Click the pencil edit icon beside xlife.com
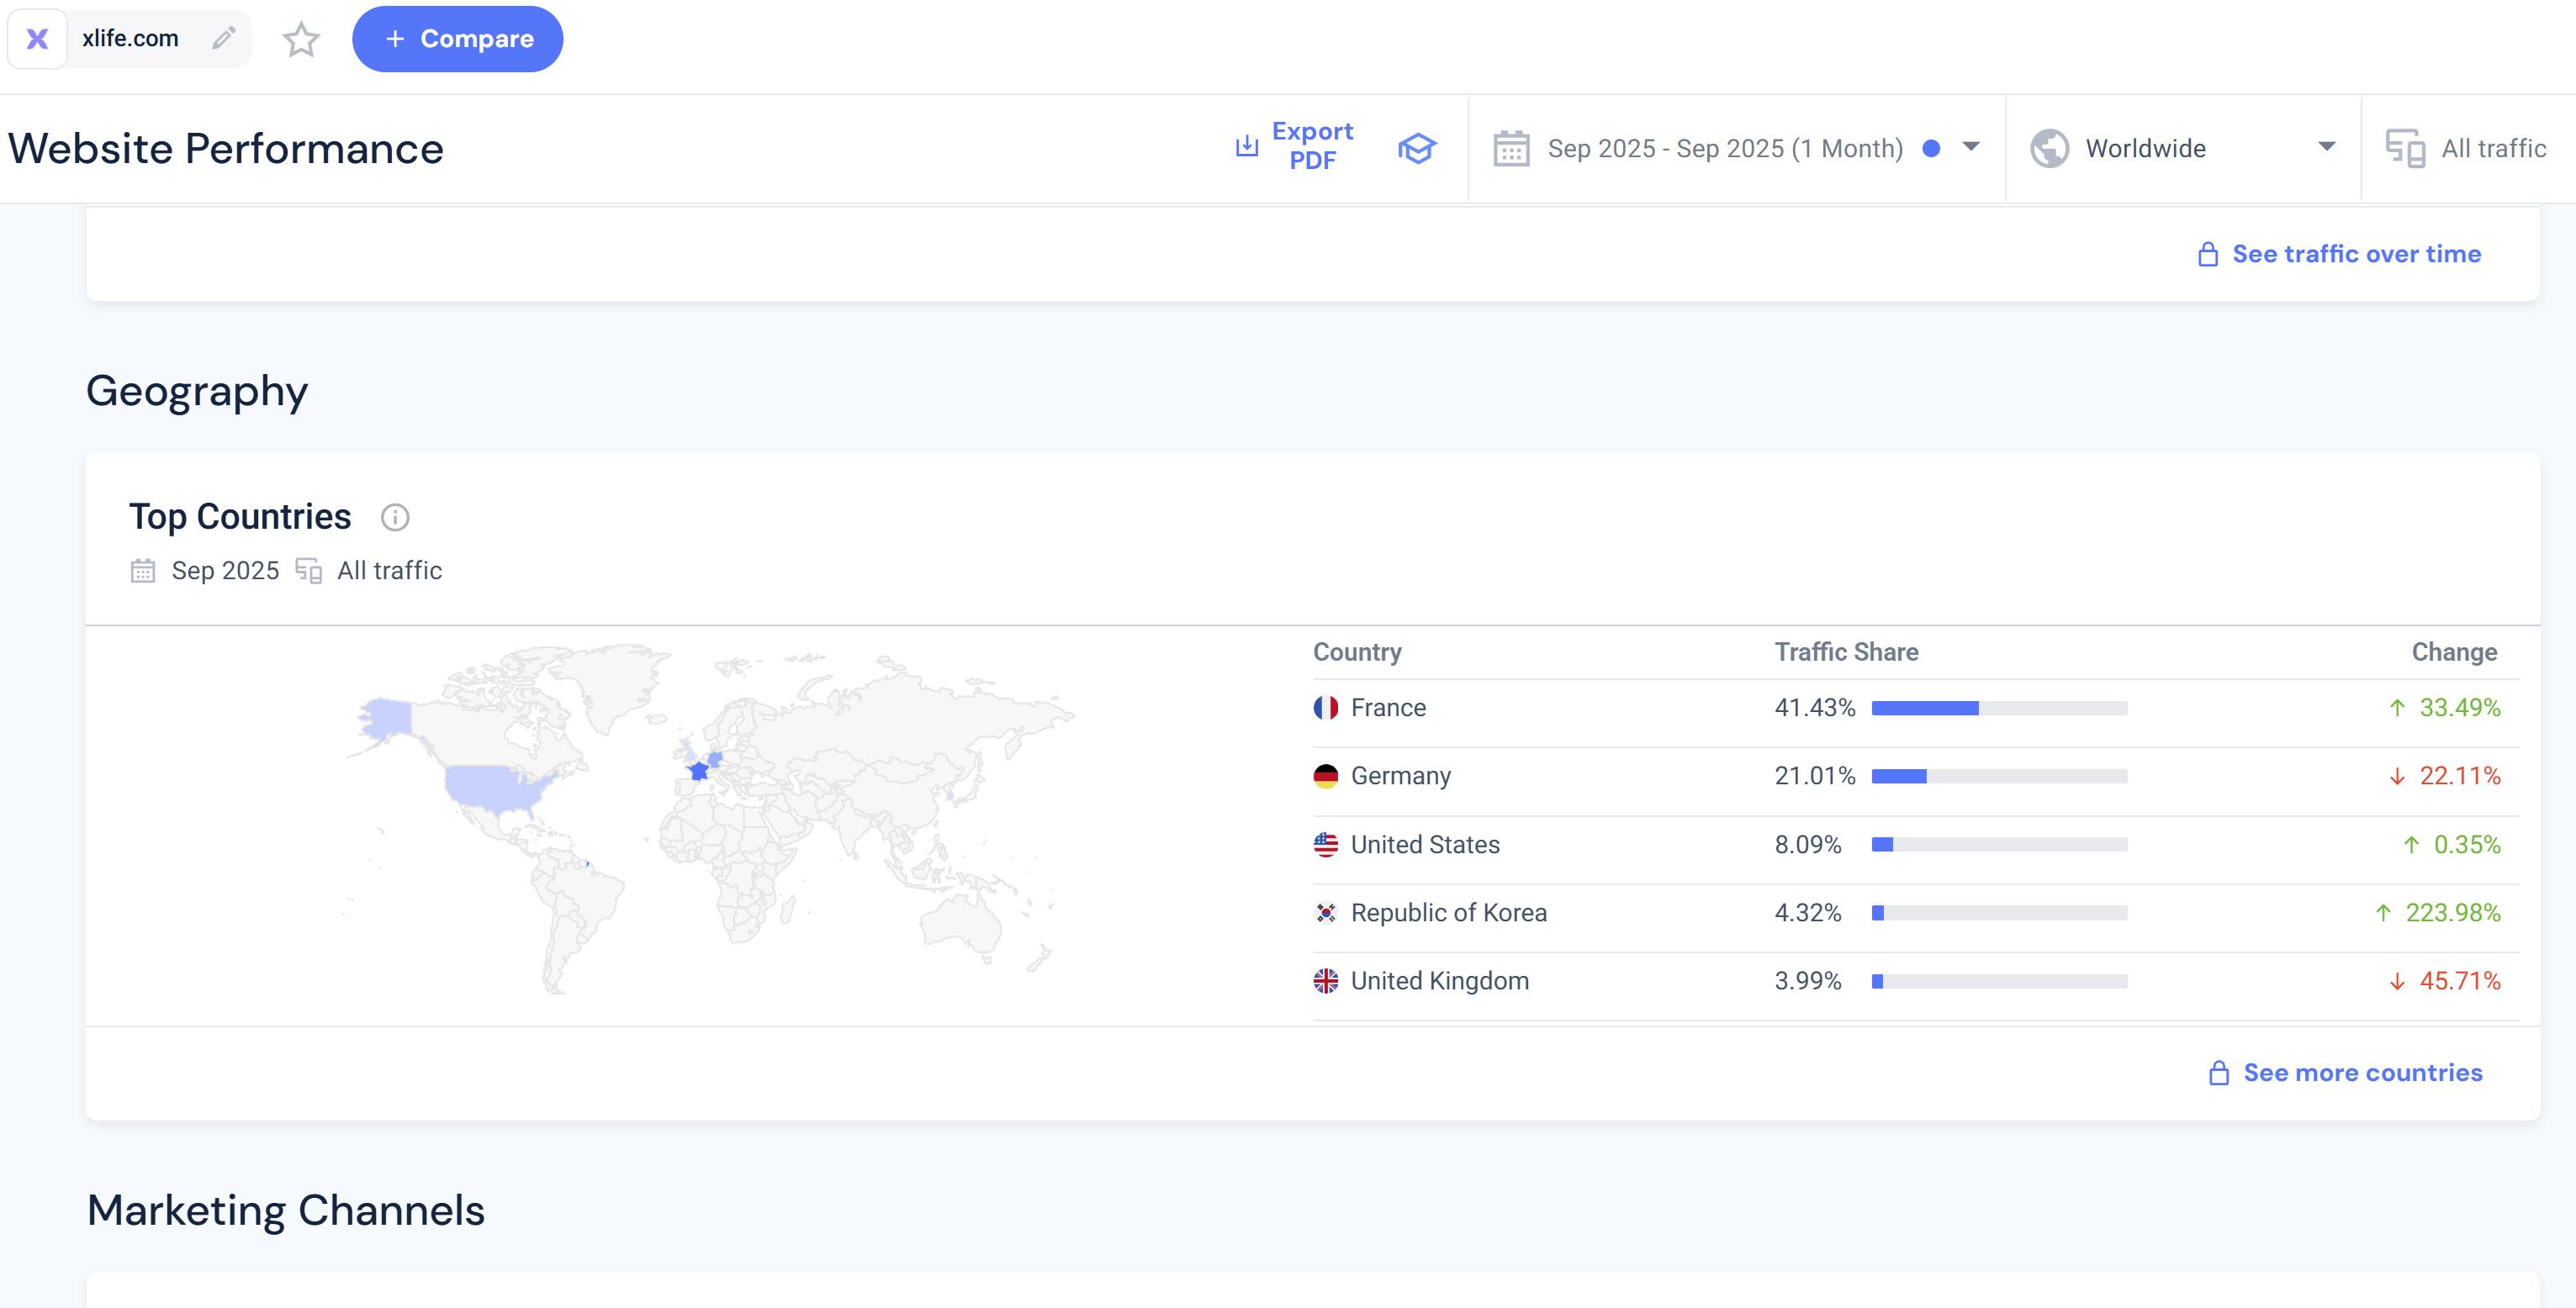 [x=224, y=38]
